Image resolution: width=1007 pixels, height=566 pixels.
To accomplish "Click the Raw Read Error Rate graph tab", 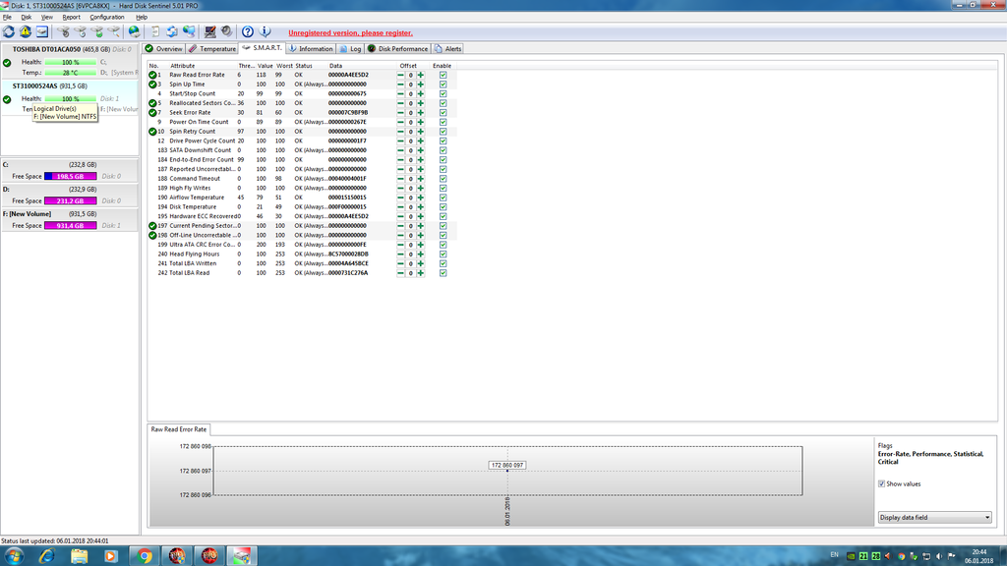I will coord(179,429).
